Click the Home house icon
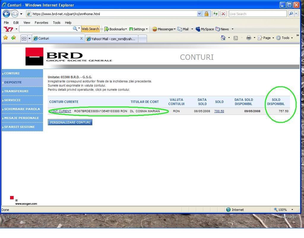This screenshot has height=238, width=304. pyautogui.click(x=223, y=38)
